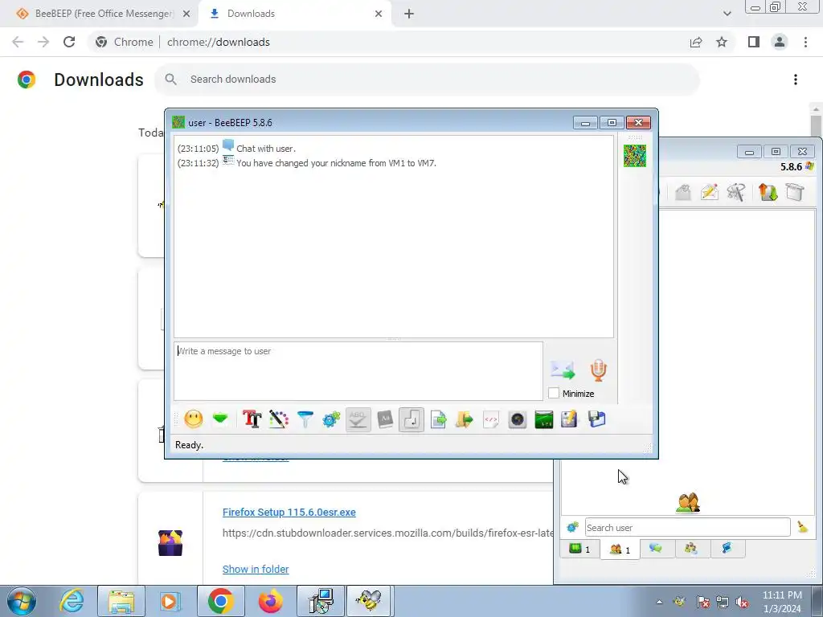
Task: Open Chrome three-dot main menu
Action: pos(805,42)
